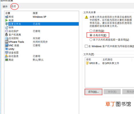134x114 pixels.
Task: Click the Autologin user key icon
Action: coord(7,56)
